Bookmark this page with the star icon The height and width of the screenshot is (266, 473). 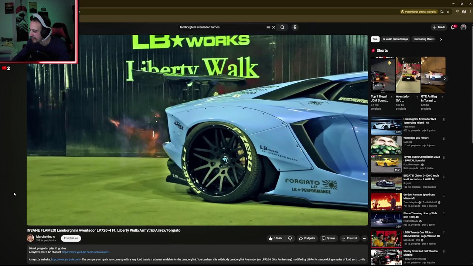click(x=448, y=11)
